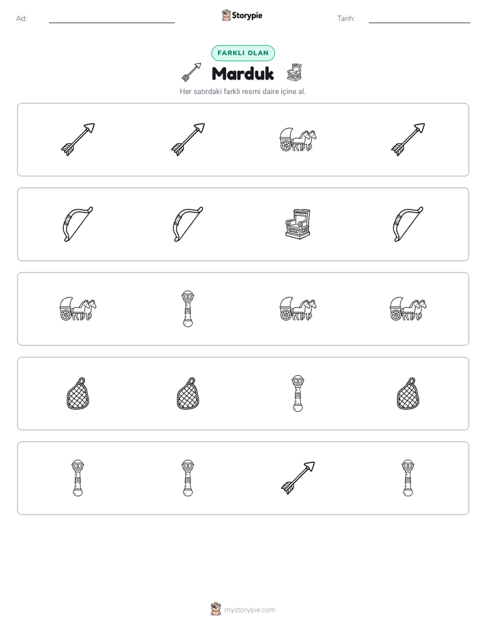Viewport: 486px width, 629px height.
Task: Click the small throne icon right of Marduk title
Action: tap(294, 73)
